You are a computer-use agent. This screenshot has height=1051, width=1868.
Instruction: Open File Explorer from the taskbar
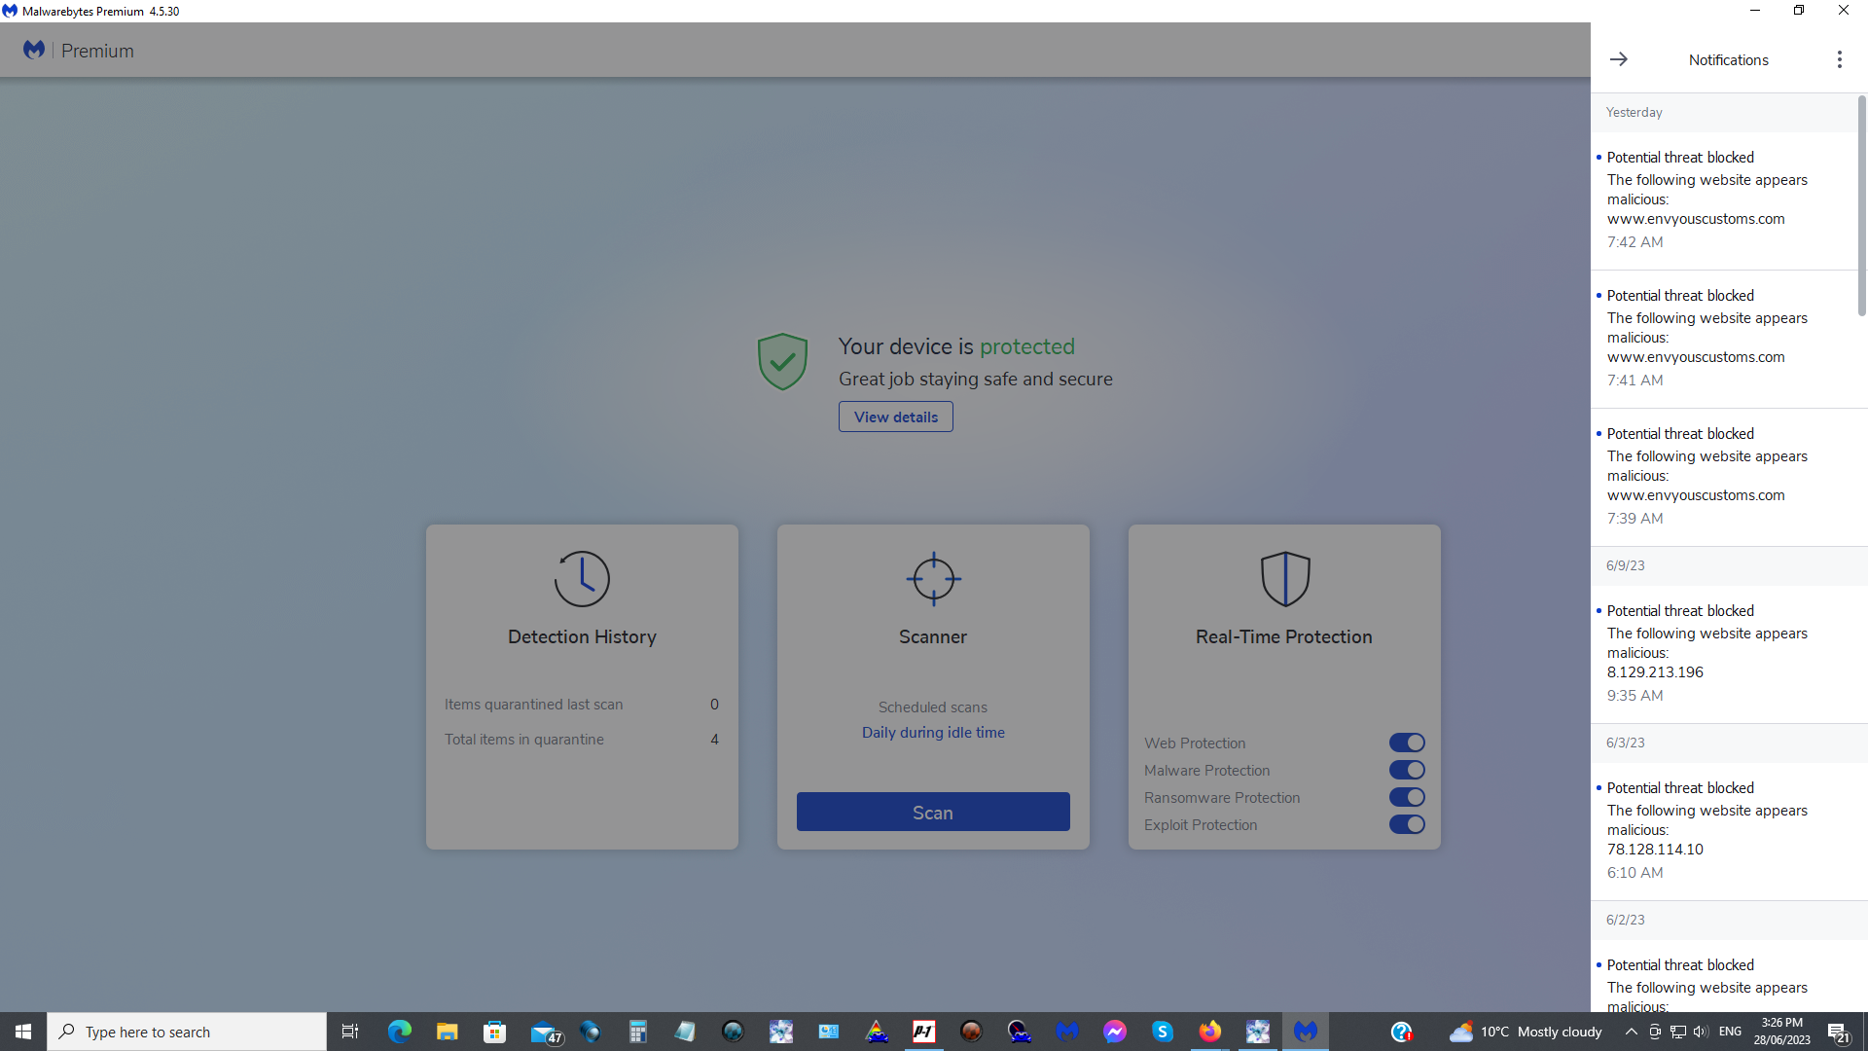tap(447, 1032)
